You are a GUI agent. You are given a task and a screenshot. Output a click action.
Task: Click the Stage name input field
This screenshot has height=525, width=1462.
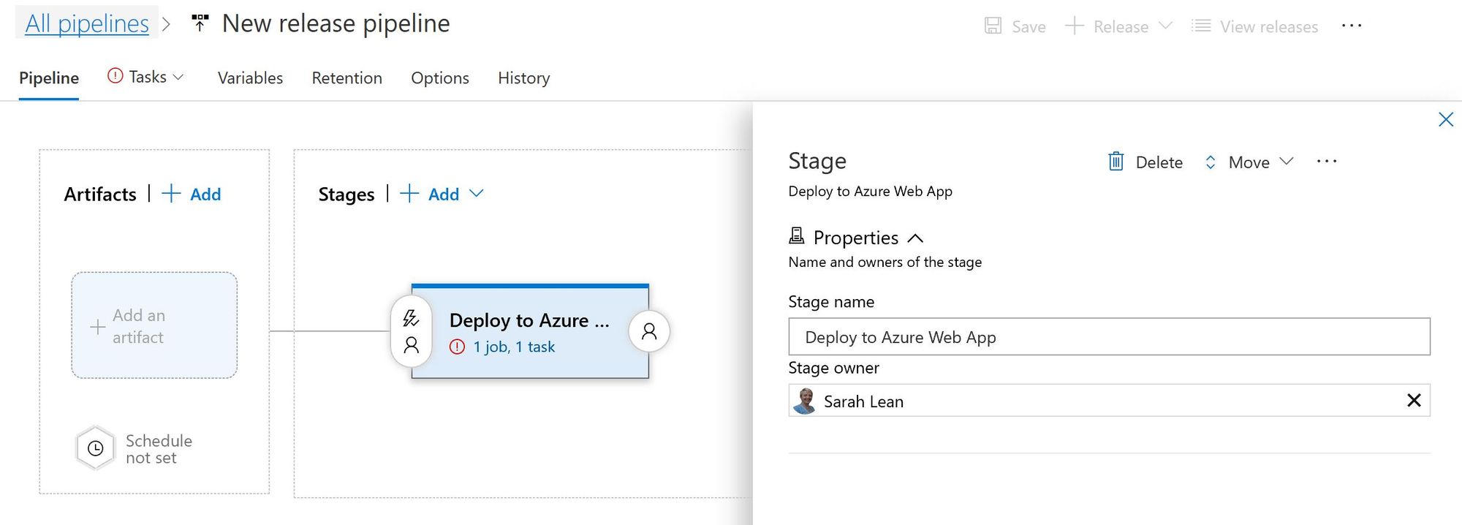[1109, 336]
